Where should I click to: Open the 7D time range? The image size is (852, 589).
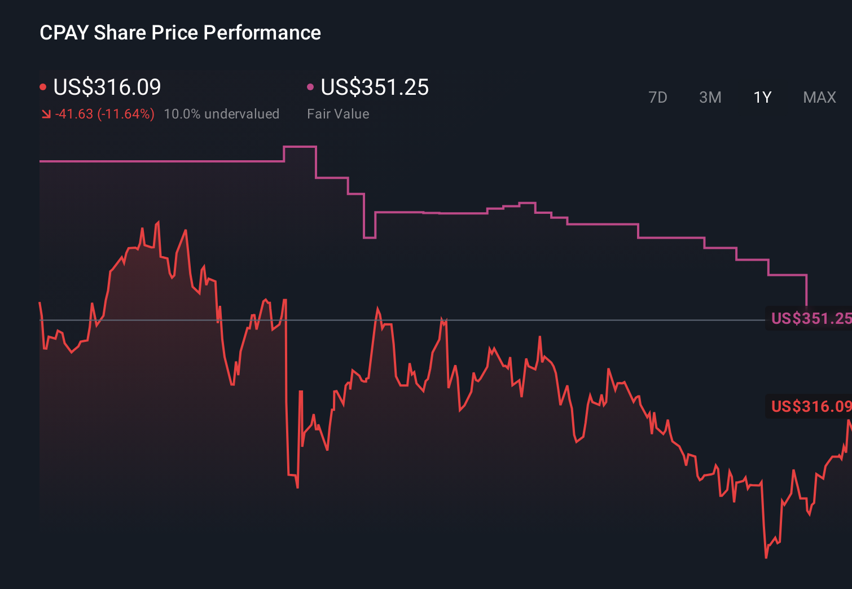(x=658, y=97)
